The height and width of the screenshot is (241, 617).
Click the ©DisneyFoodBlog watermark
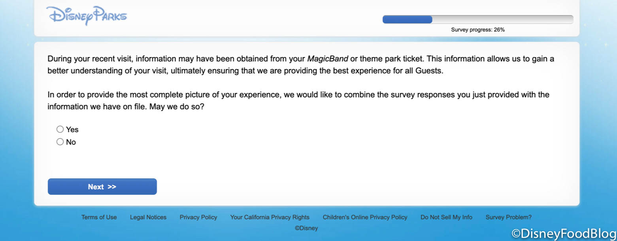click(x=564, y=233)
